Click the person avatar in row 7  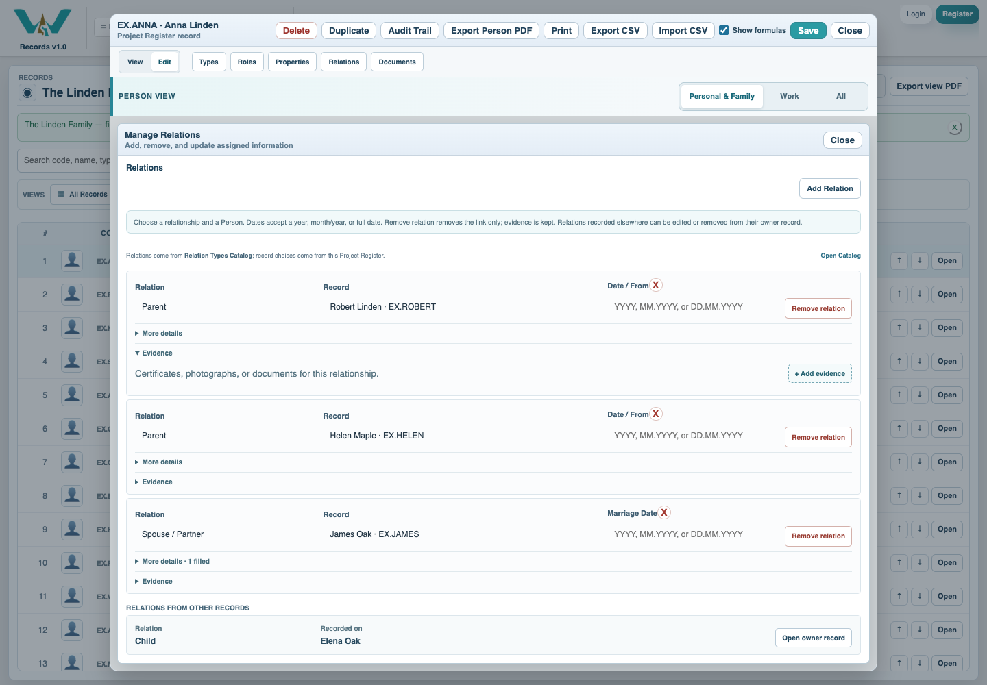[x=72, y=462]
